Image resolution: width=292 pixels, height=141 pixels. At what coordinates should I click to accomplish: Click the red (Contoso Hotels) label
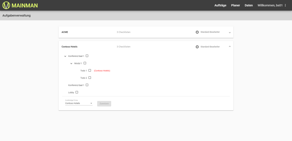click(102, 71)
